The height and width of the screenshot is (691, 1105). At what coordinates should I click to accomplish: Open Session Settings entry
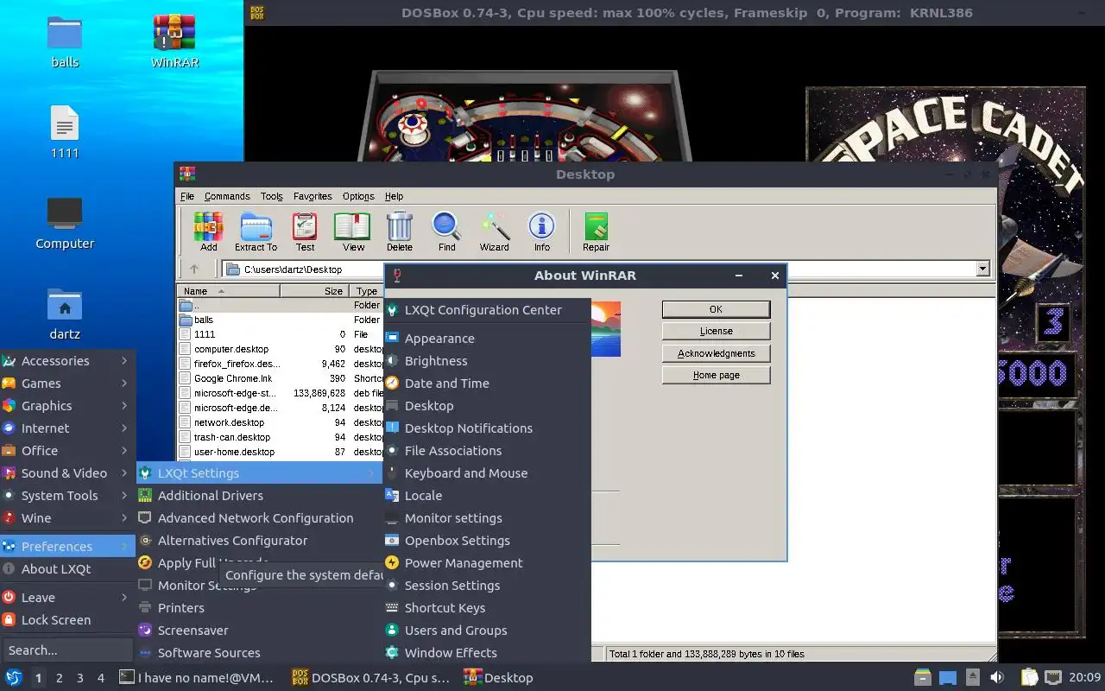pos(487,586)
